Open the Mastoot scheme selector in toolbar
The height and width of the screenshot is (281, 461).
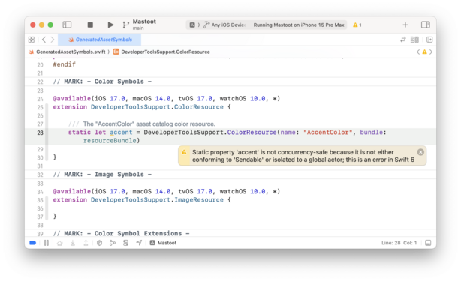point(144,25)
